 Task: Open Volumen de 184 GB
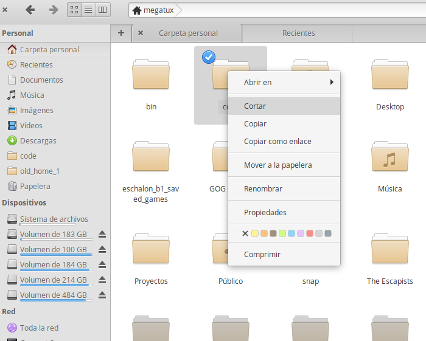tap(54, 264)
